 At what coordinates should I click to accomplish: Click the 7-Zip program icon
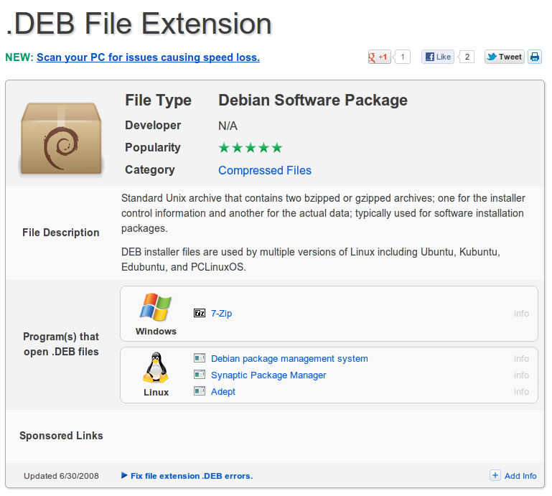tap(200, 314)
